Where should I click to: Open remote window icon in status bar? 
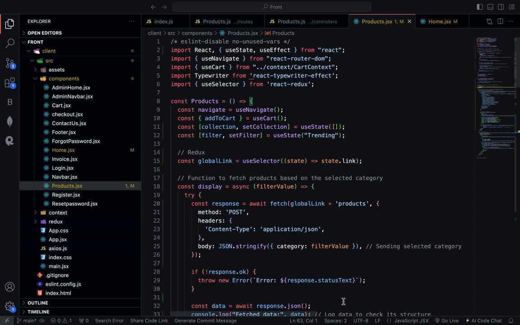(7, 320)
